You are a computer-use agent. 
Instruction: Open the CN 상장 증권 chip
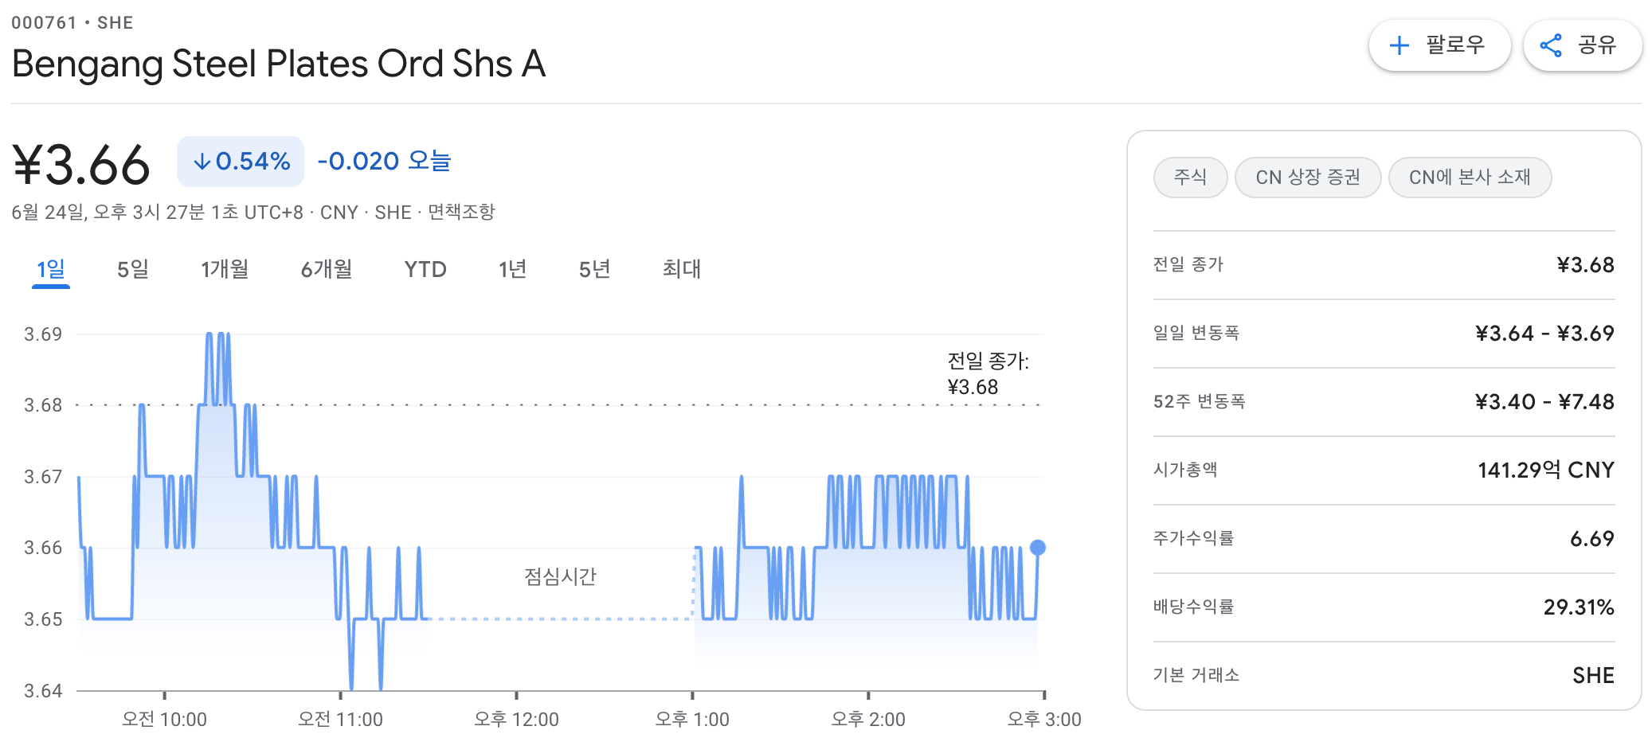pos(1308,177)
